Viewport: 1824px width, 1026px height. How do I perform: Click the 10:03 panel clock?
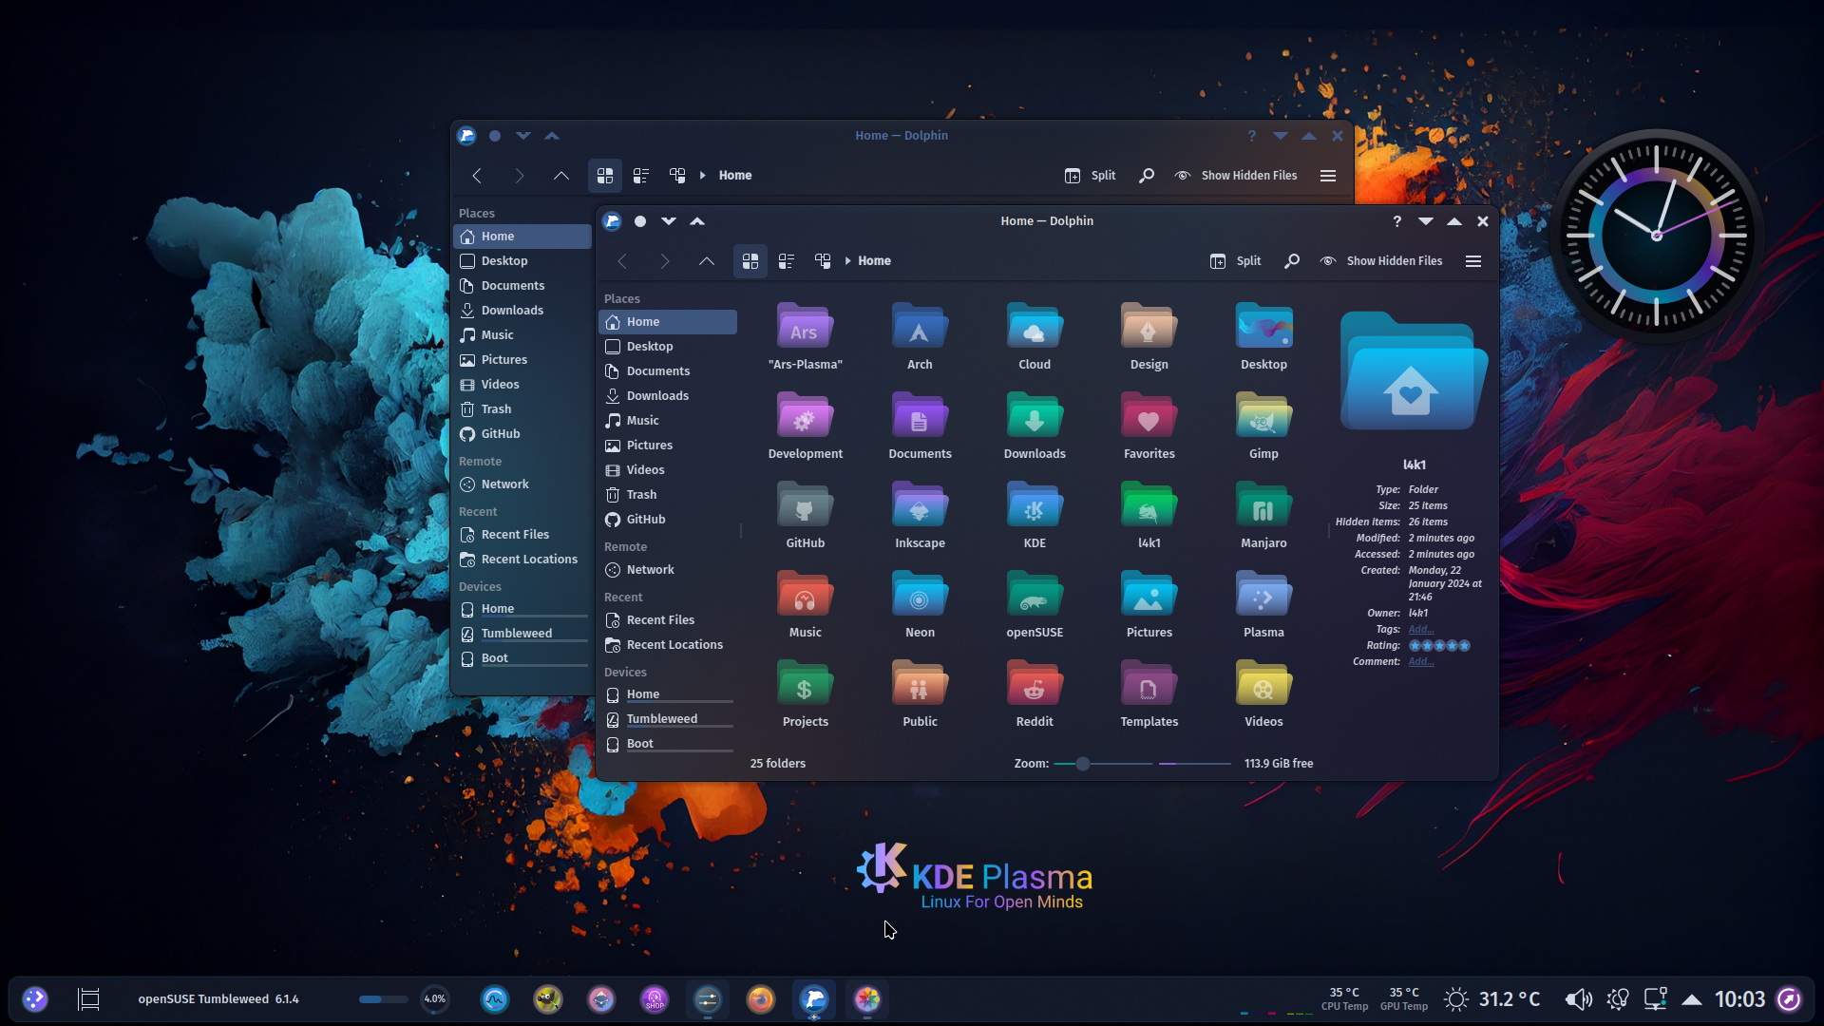pyautogui.click(x=1739, y=998)
